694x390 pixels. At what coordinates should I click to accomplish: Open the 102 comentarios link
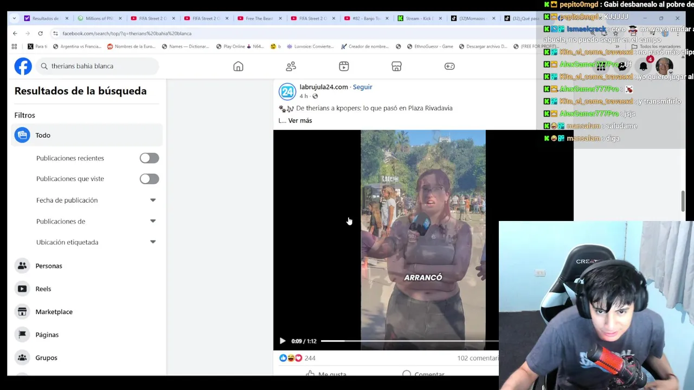click(x=478, y=358)
